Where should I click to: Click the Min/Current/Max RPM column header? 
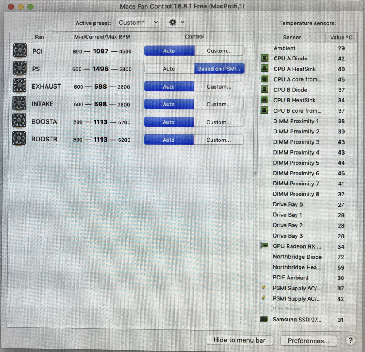[x=102, y=37]
